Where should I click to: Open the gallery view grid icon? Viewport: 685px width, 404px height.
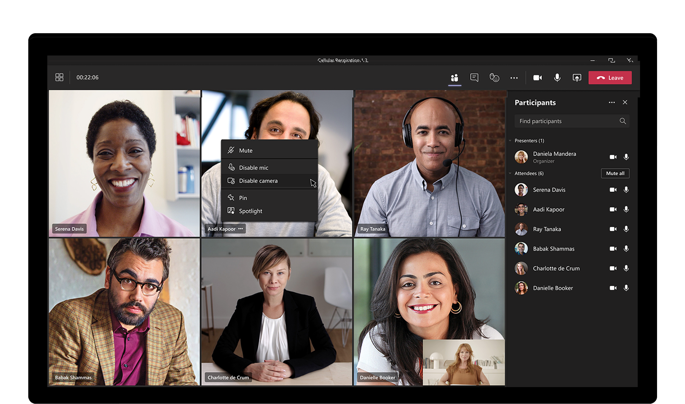59,77
